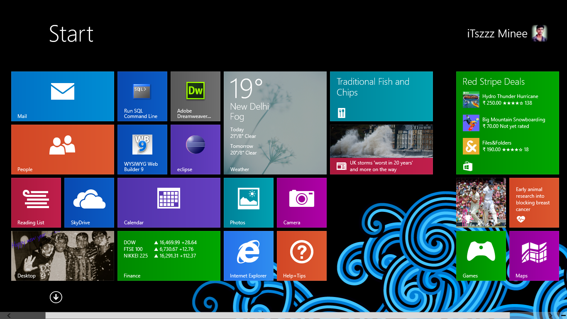Open Traditional Fish and Chips food tile
The image size is (567, 319).
(x=381, y=96)
